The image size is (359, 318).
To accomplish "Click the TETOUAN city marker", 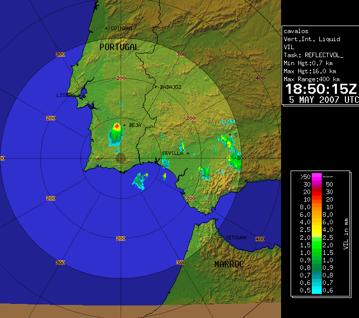I will (x=222, y=237).
